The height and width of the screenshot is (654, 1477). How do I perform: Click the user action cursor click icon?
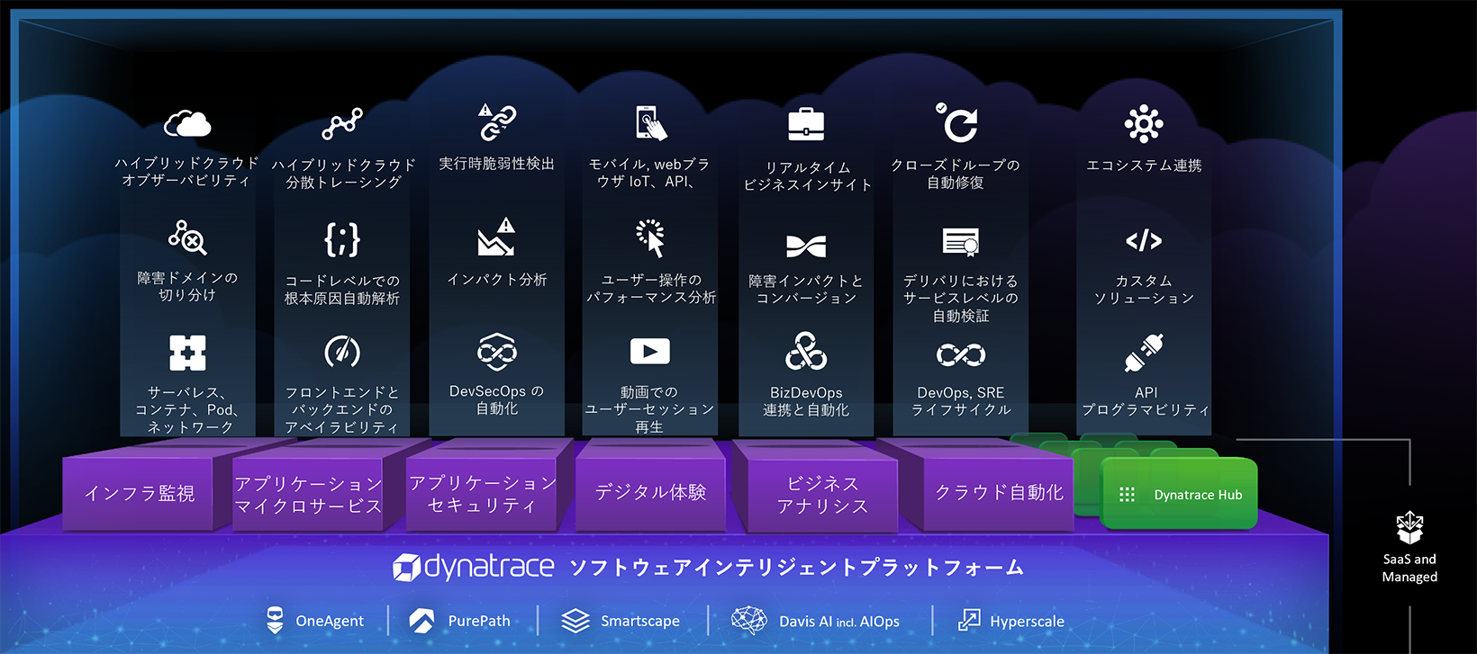point(651,238)
